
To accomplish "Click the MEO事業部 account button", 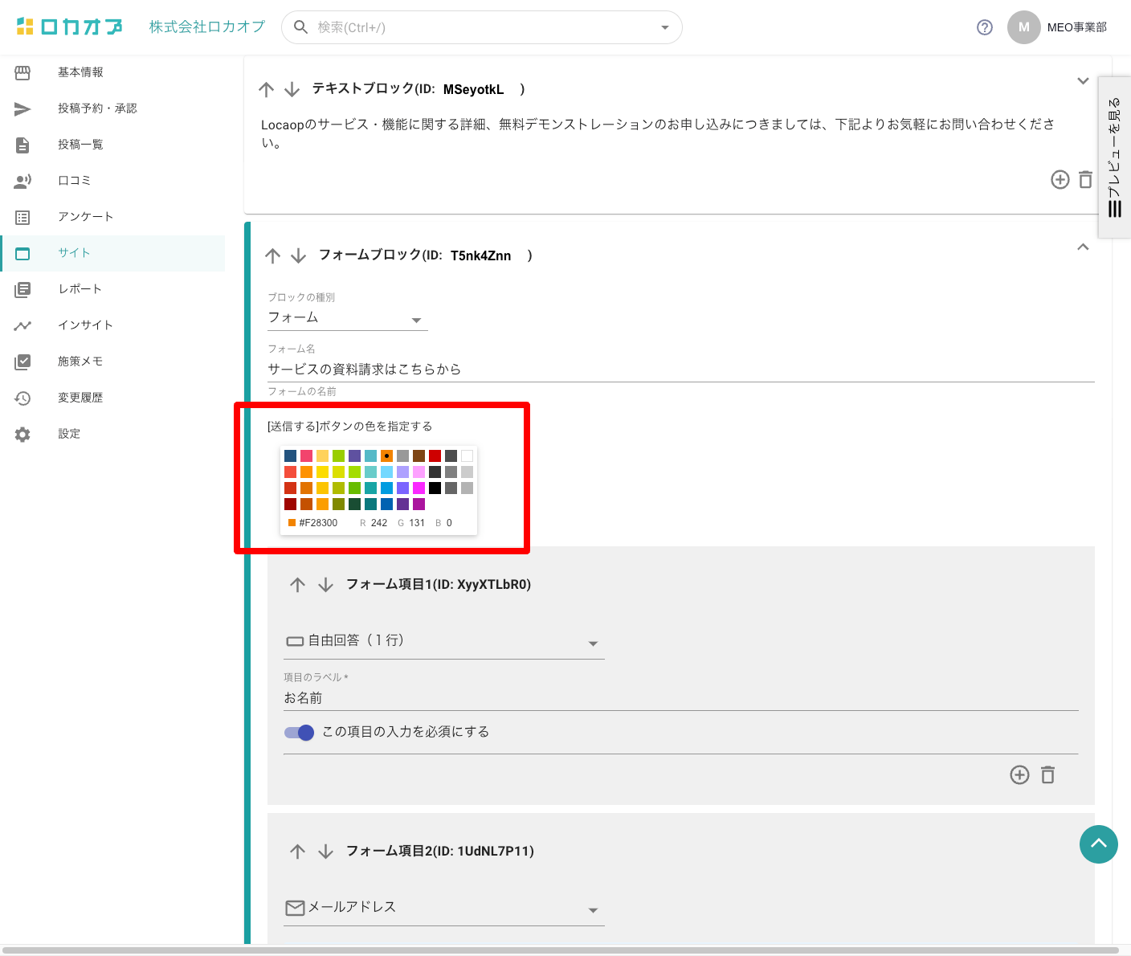I will (1058, 27).
